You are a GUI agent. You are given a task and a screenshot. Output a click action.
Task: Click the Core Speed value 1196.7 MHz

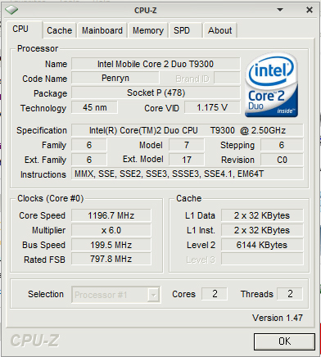111,215
